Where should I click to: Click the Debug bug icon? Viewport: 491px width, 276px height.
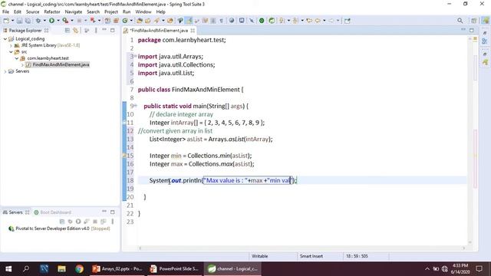tap(38, 21)
